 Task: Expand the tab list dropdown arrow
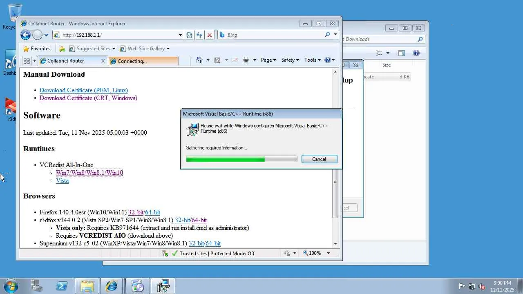[x=34, y=61]
